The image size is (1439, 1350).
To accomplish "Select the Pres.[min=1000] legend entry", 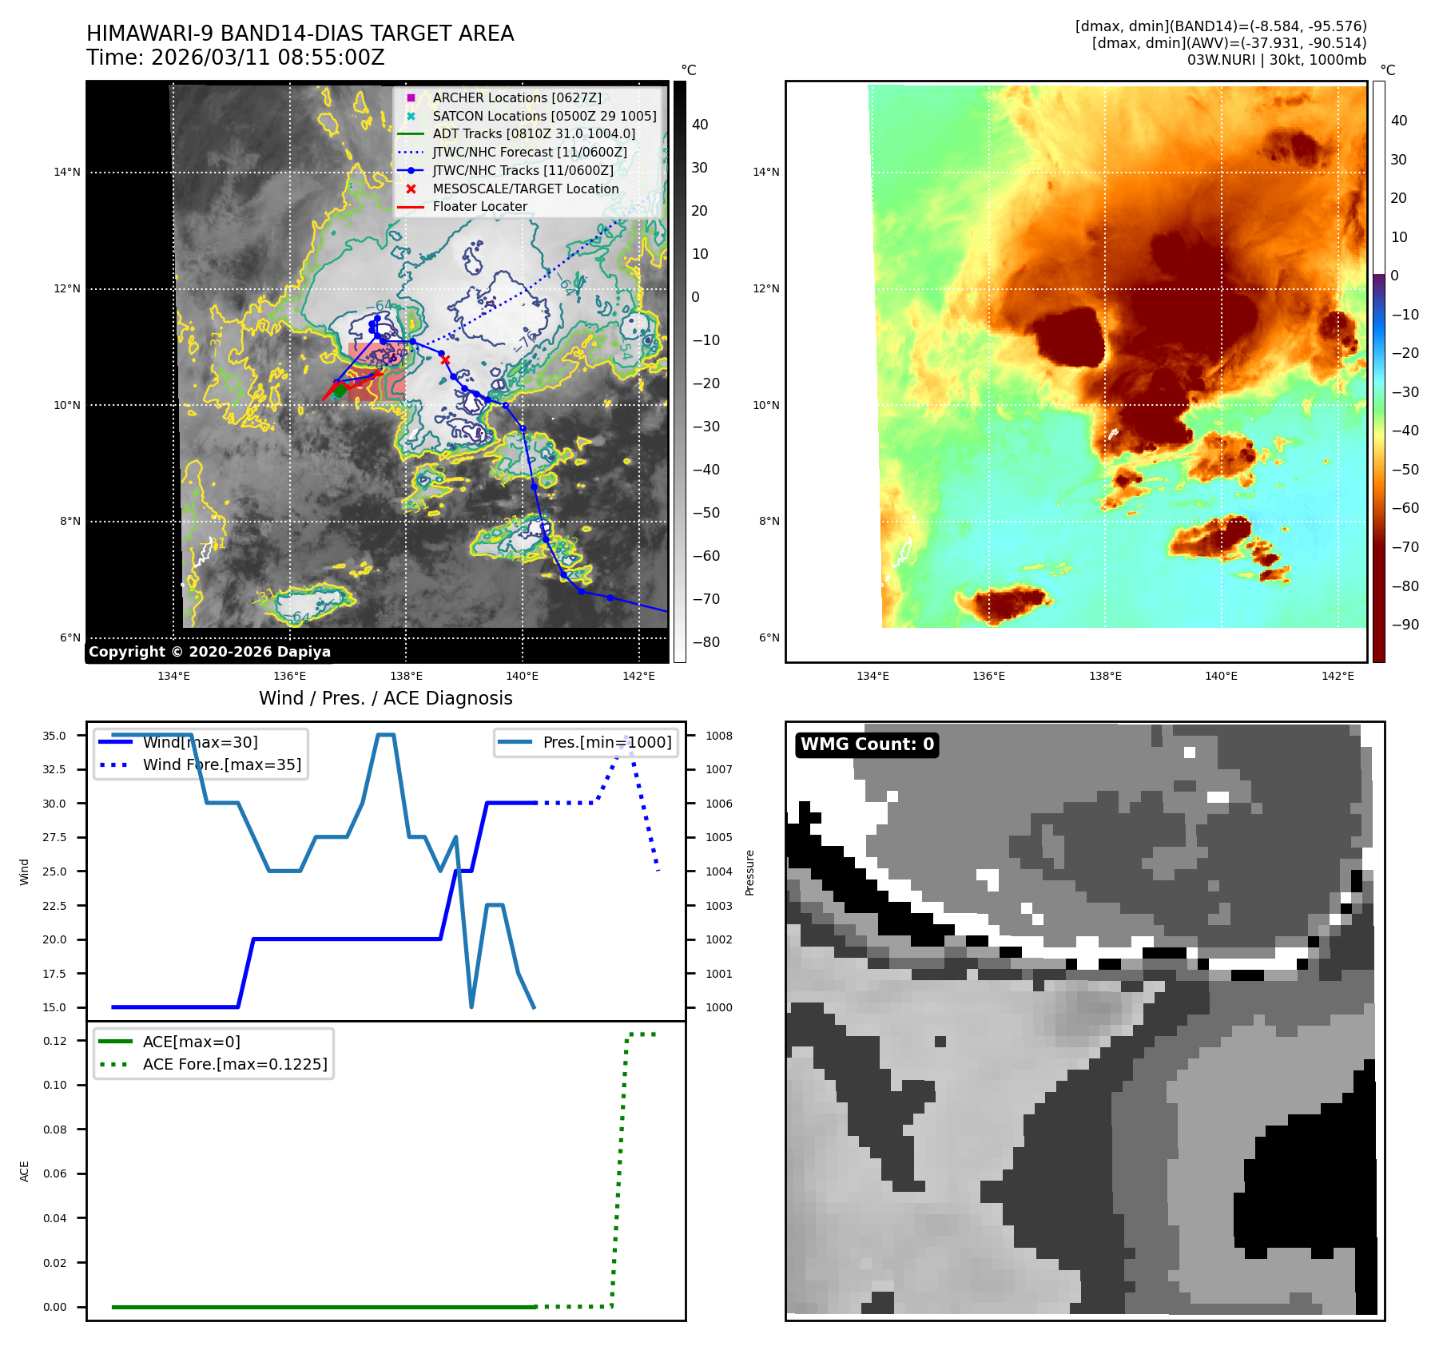I will pyautogui.click(x=606, y=742).
